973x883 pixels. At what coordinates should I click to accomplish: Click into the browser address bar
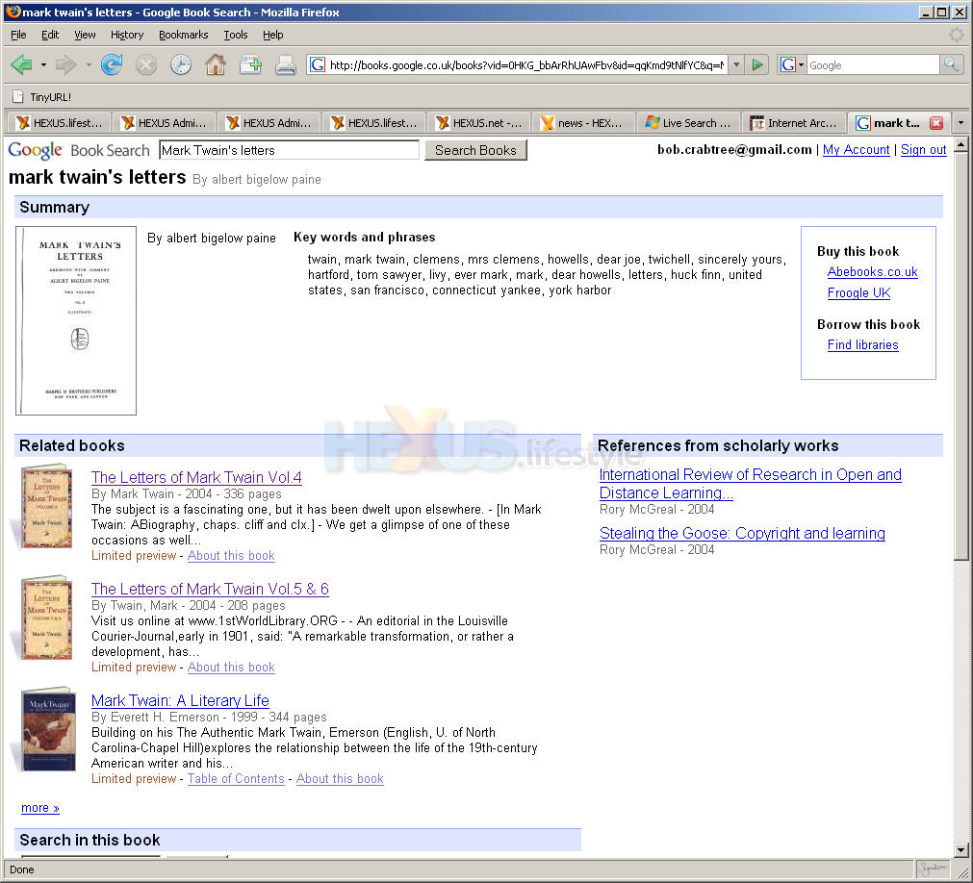pyautogui.click(x=526, y=64)
